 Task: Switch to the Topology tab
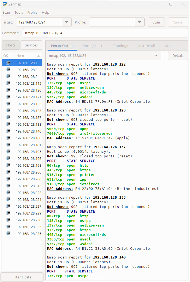(120, 46)
